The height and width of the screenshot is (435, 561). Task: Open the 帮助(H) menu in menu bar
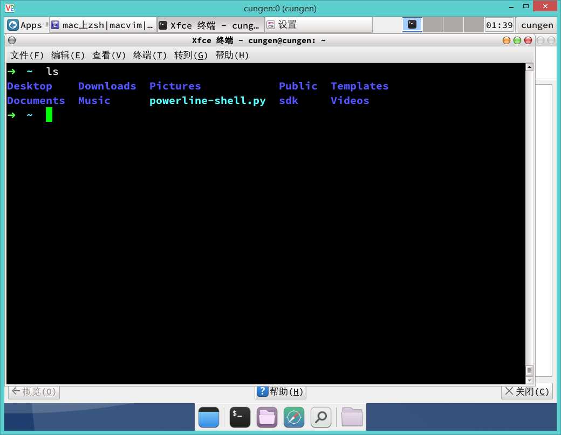(232, 55)
